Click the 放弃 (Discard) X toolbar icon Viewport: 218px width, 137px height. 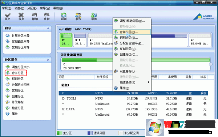coord(21,17)
